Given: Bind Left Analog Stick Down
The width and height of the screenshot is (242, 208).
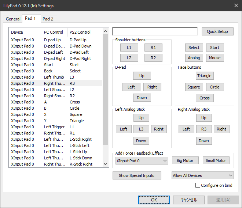Looking at the screenshot, I should (141, 141).
